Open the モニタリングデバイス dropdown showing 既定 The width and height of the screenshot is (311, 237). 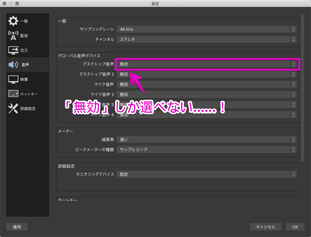click(207, 174)
